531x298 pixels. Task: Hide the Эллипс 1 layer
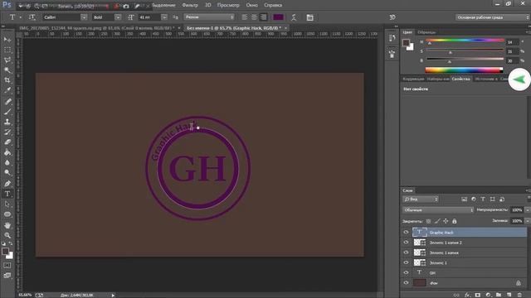pos(406,262)
